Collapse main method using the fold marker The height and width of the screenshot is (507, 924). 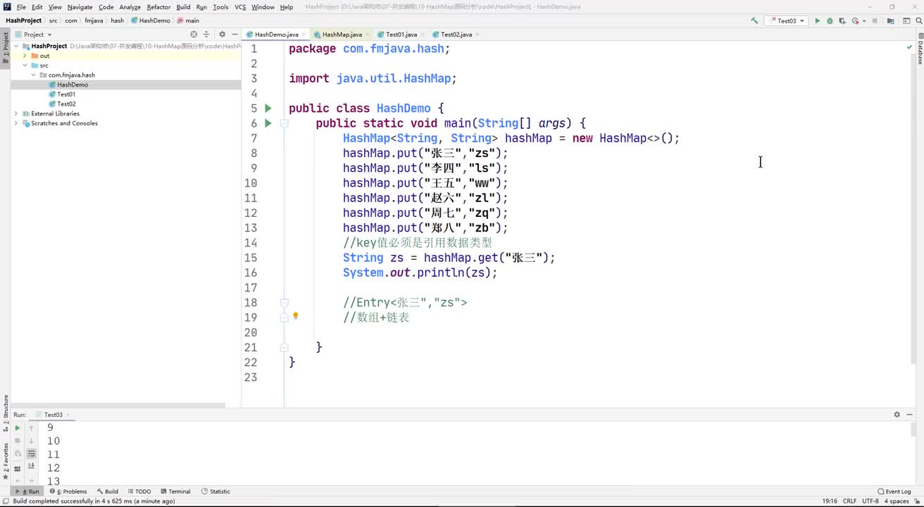coord(284,123)
